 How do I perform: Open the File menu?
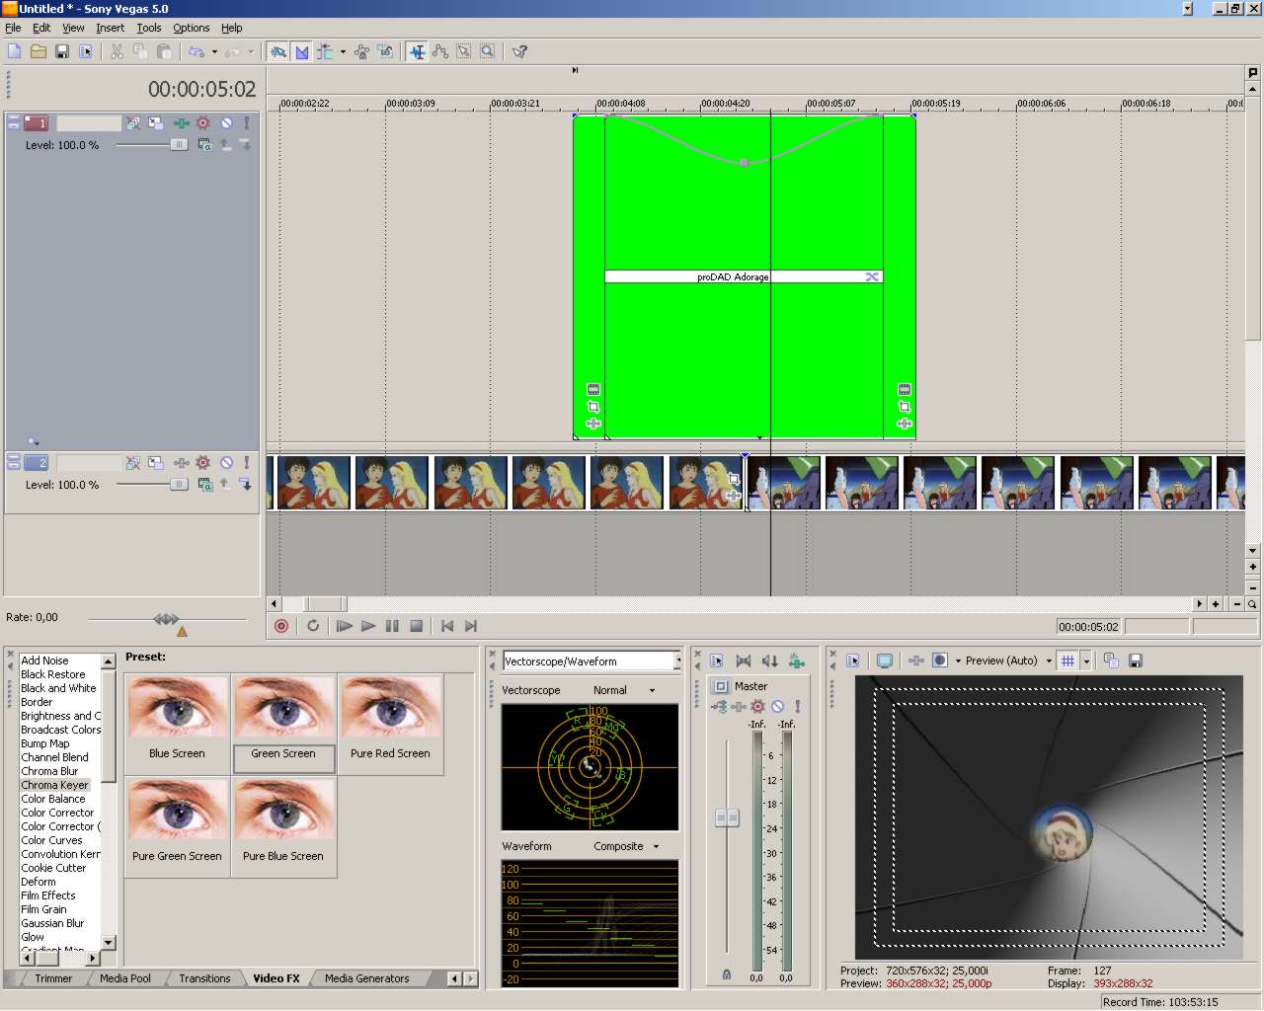(13, 28)
